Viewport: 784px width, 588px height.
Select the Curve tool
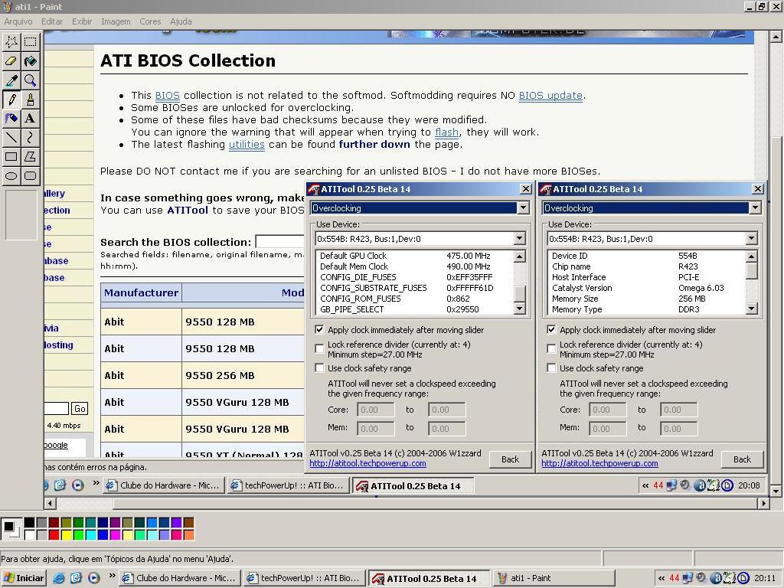coord(31,138)
